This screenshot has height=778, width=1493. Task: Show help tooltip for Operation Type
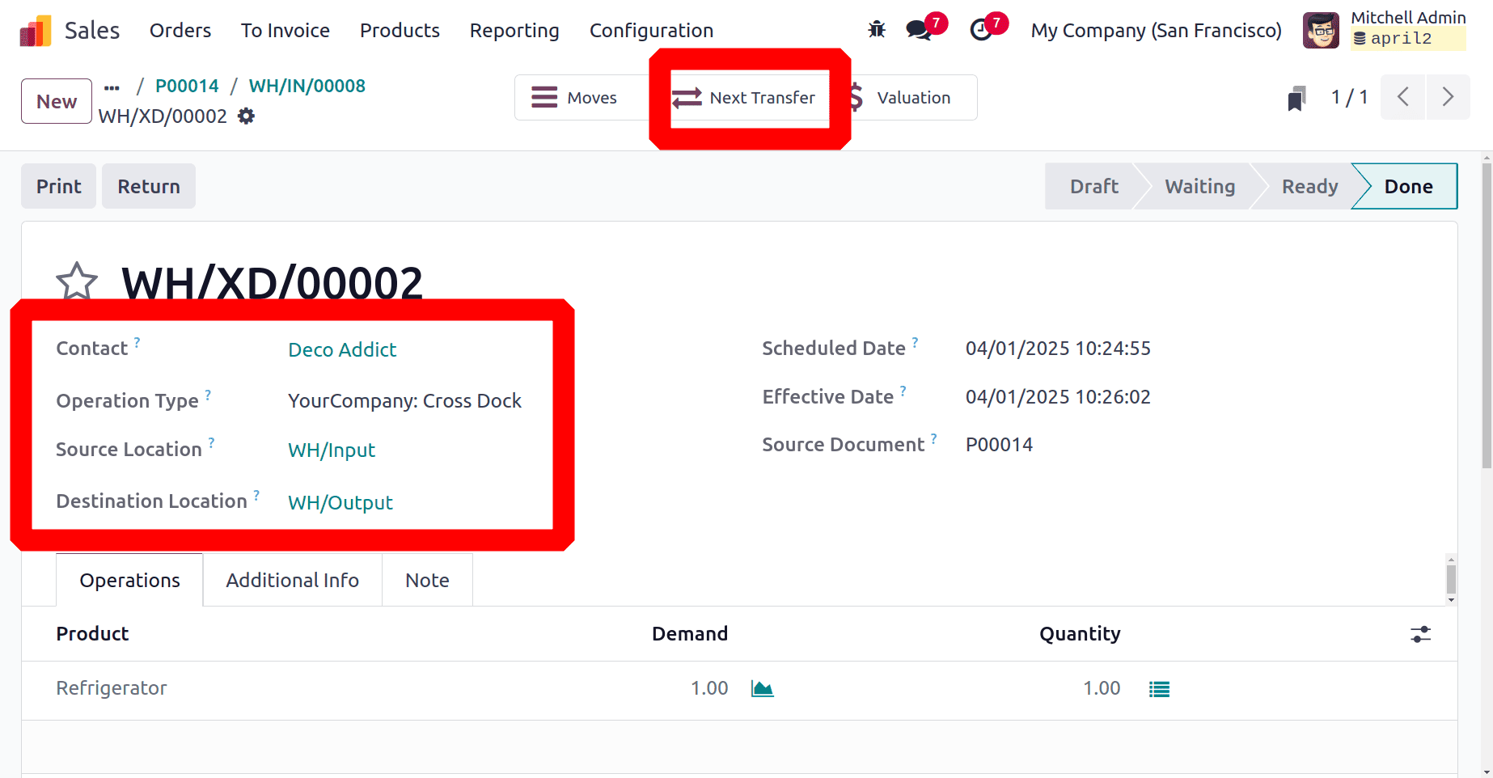click(x=208, y=395)
